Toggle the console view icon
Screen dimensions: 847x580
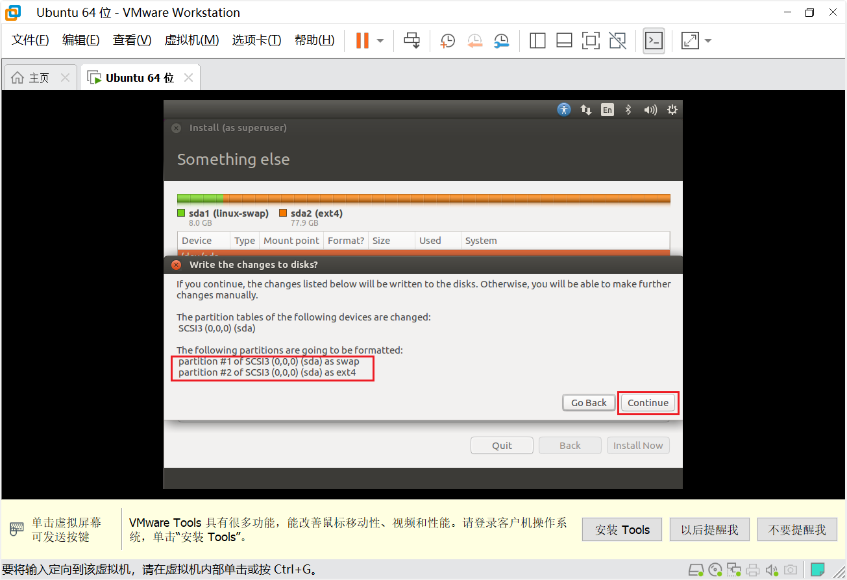click(654, 41)
